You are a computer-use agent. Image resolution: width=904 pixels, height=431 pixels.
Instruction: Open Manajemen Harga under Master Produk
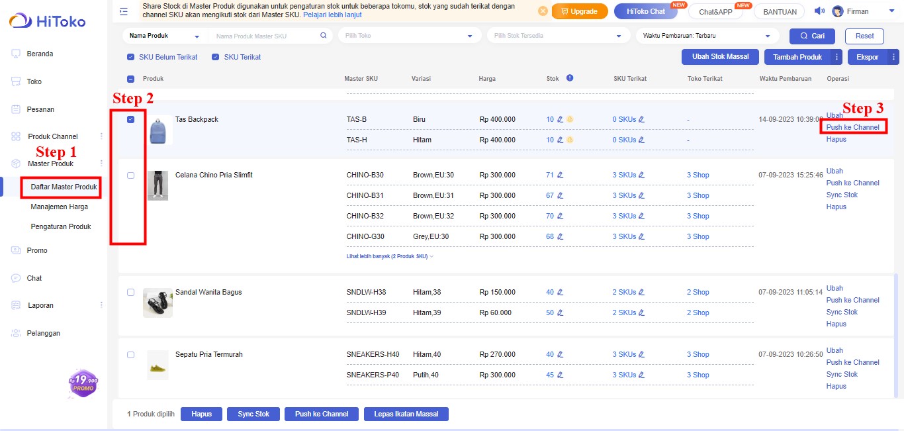click(x=60, y=207)
